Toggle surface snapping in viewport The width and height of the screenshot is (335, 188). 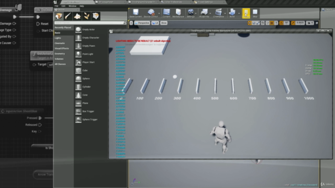click(267, 23)
